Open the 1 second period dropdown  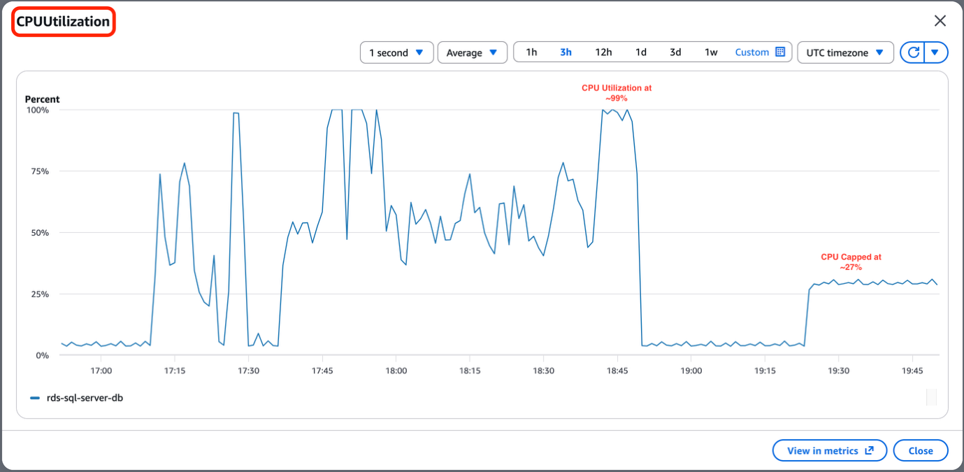[396, 52]
